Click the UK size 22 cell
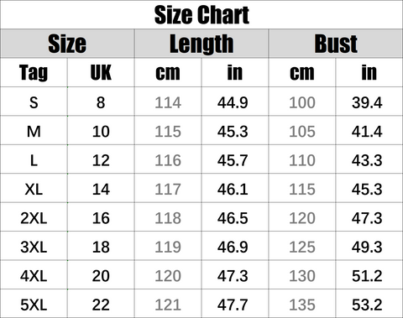The image size is (403, 318). (x=101, y=305)
